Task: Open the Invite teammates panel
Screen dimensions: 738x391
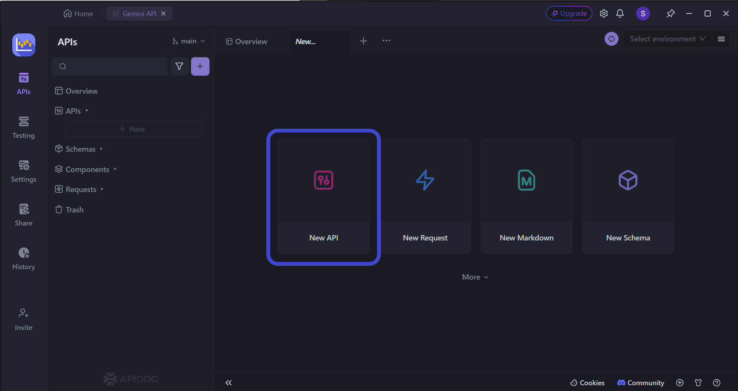Action: click(x=23, y=318)
